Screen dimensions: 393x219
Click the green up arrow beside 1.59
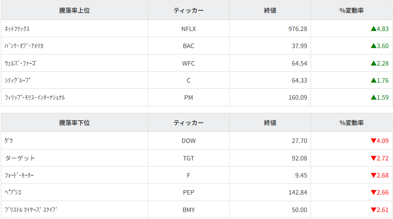click(x=373, y=97)
